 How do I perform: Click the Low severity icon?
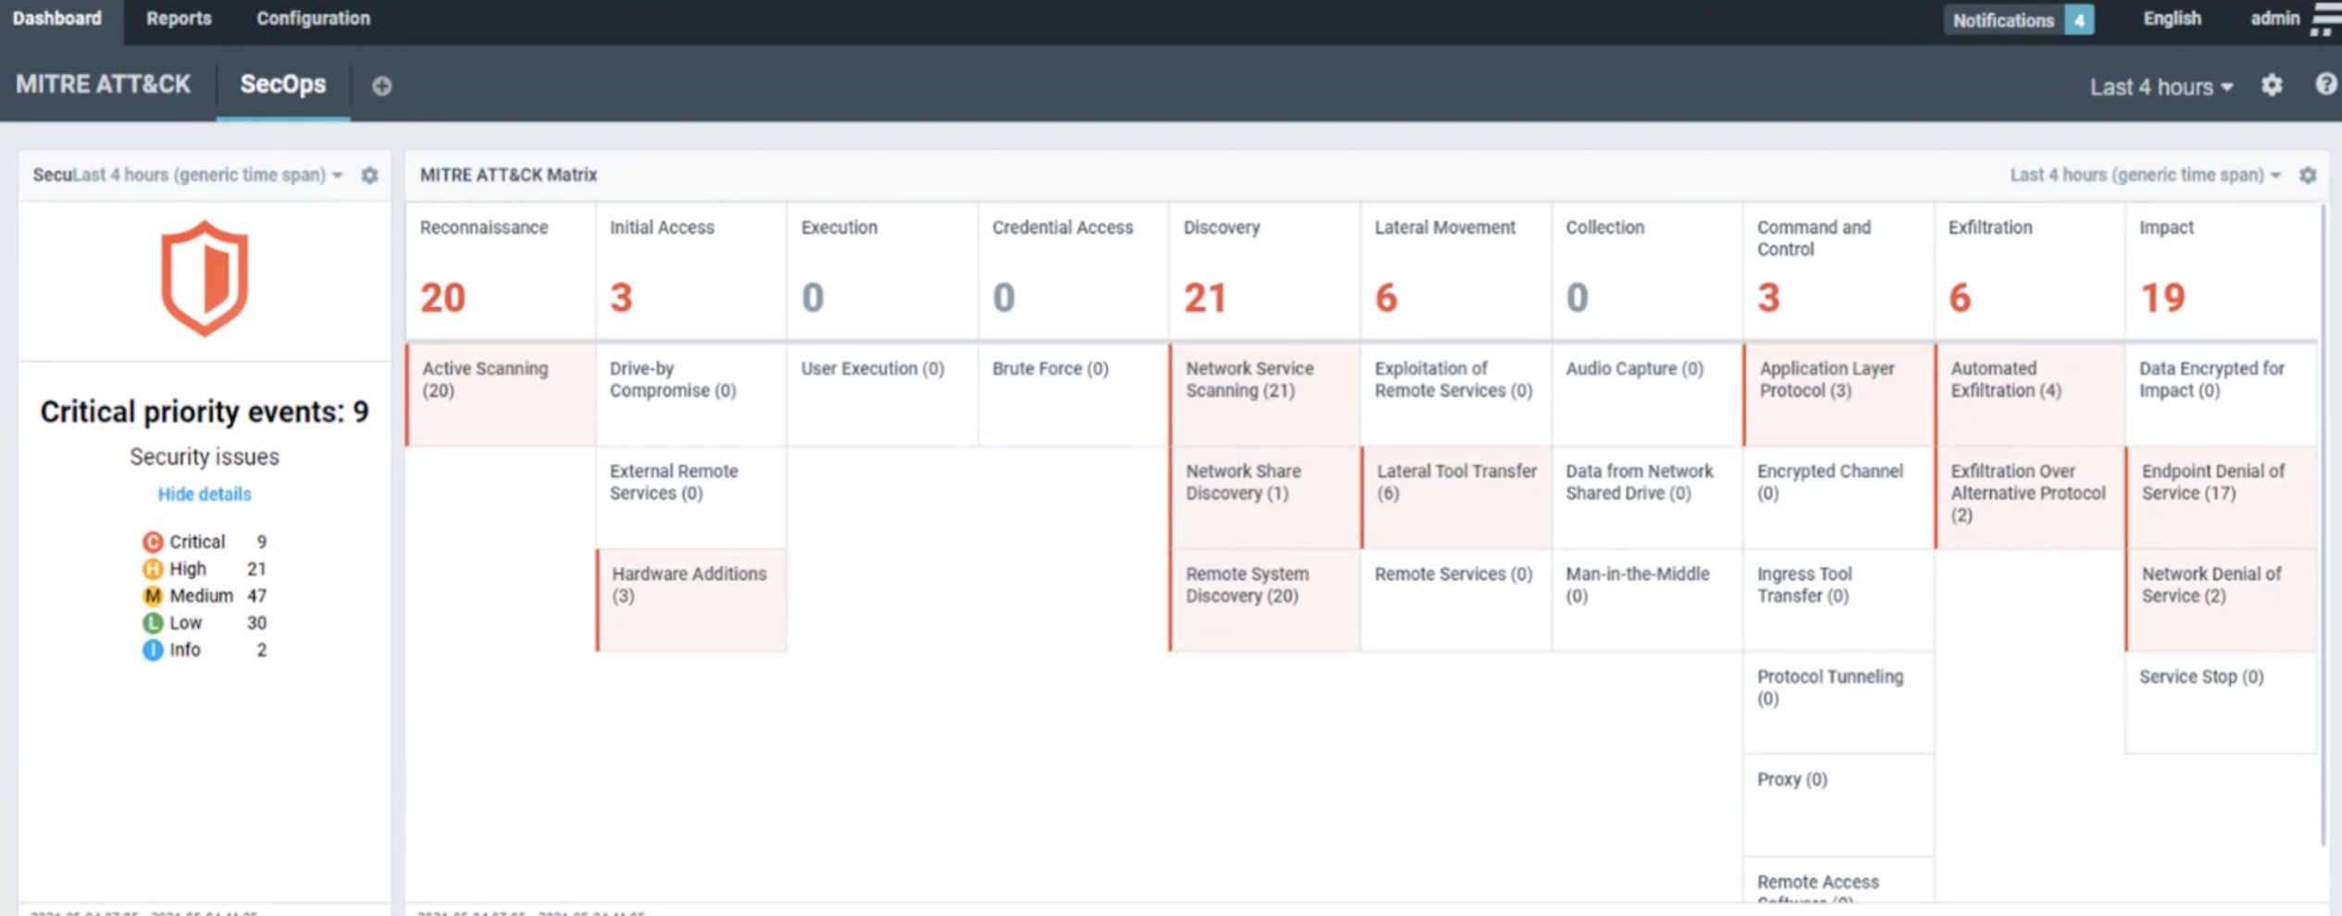click(x=152, y=623)
